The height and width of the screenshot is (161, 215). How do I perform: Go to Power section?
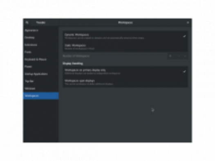[x=41, y=67]
